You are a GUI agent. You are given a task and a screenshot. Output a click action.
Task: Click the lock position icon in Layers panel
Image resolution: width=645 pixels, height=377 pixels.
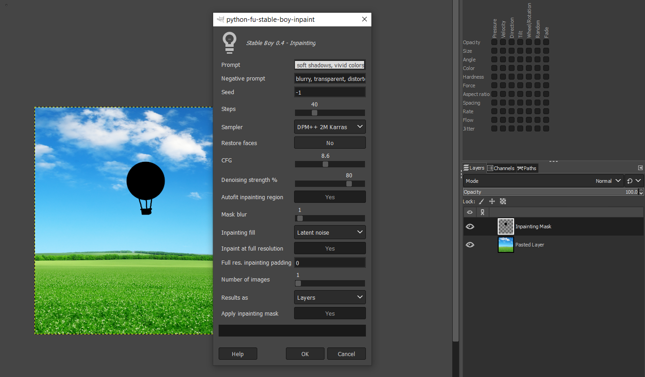[492, 201]
